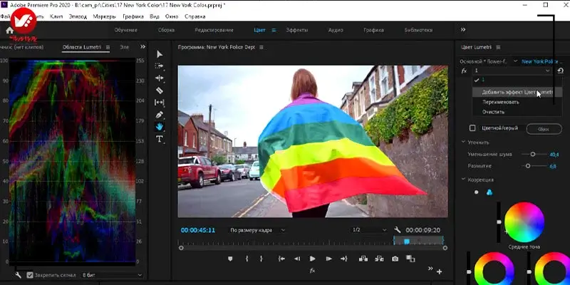Select the Slip tool
Image resolution: width=570 pixels, height=285 pixels.
point(159,103)
